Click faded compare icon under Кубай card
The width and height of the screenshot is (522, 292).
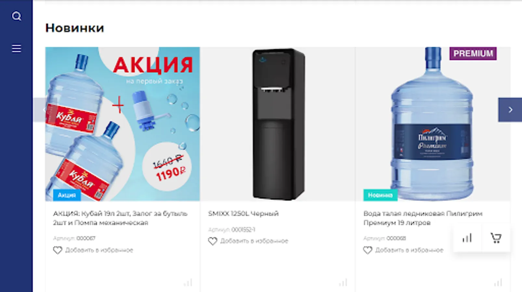click(188, 283)
